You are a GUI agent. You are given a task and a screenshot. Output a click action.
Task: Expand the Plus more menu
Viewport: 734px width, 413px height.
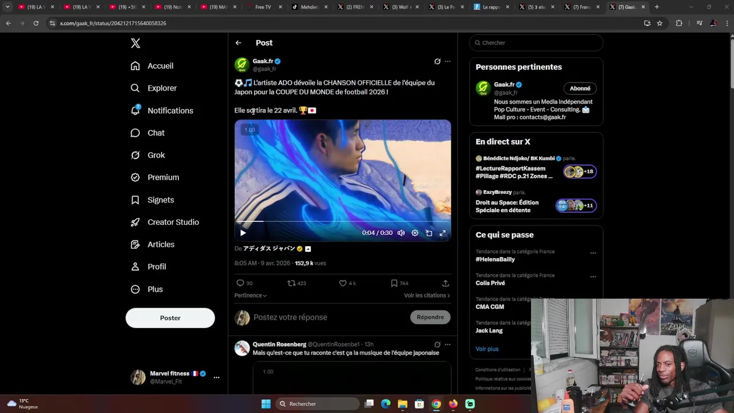tap(147, 290)
